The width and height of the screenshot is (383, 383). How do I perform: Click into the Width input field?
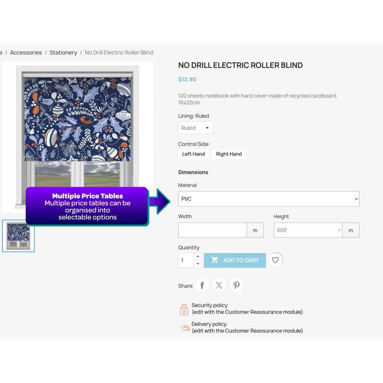213,230
